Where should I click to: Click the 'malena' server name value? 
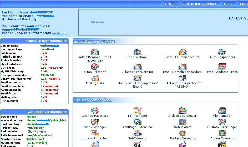coord(31,117)
